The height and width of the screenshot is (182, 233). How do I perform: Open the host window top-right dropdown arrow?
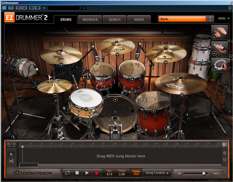pos(230,8)
